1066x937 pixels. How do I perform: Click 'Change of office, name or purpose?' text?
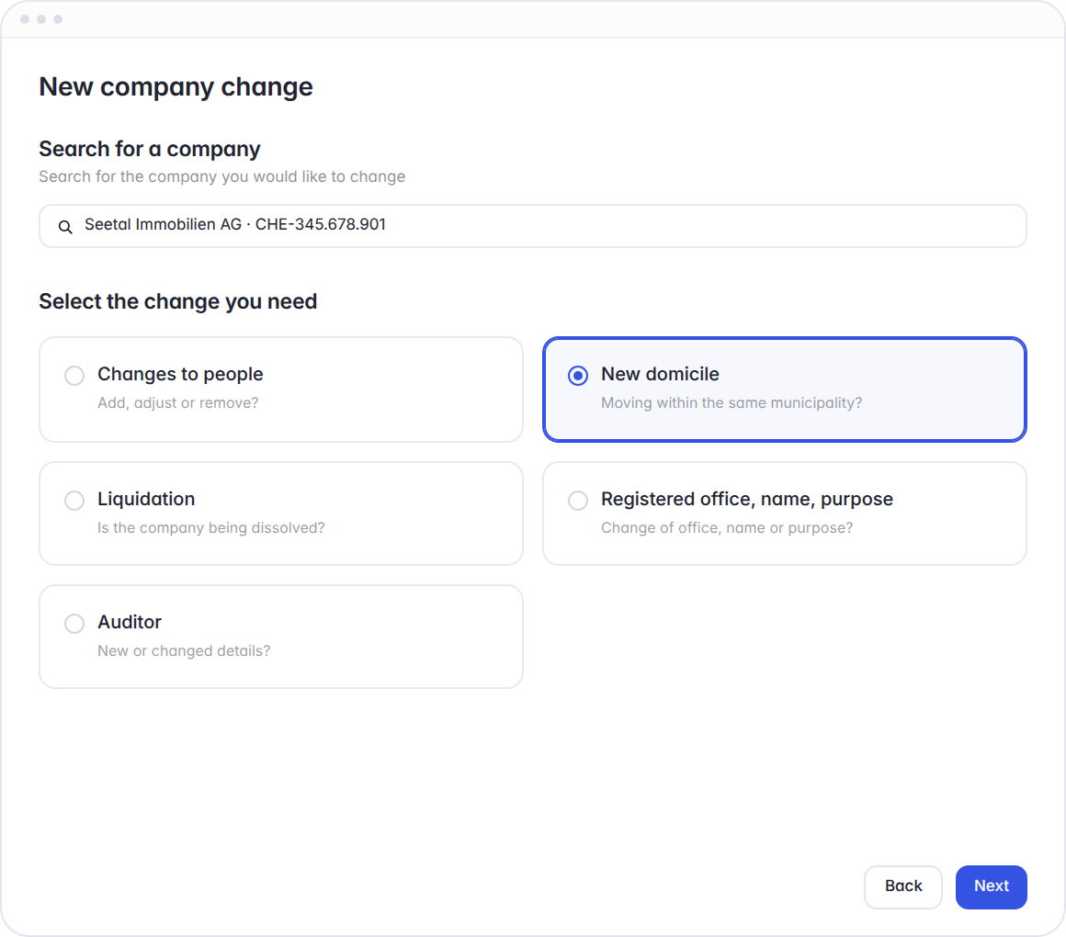[727, 528]
